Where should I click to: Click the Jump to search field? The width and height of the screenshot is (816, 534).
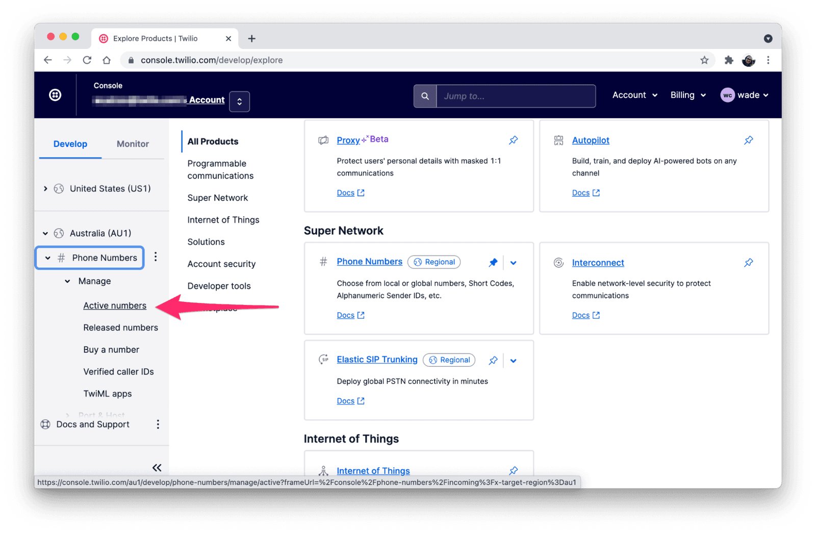(x=516, y=96)
